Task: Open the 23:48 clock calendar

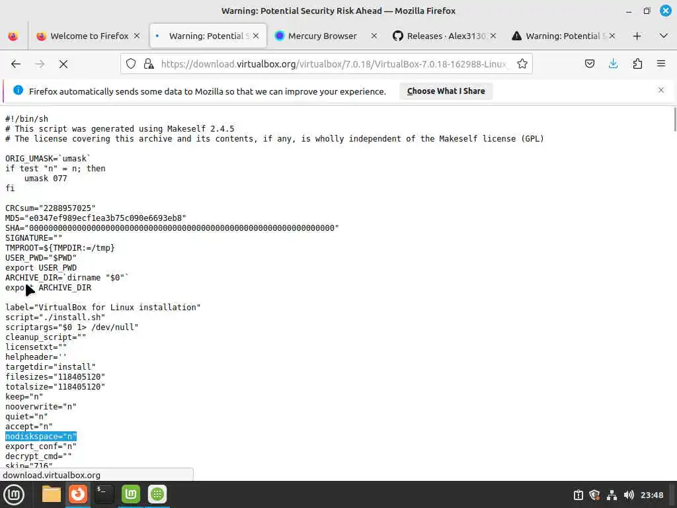Action: click(652, 495)
